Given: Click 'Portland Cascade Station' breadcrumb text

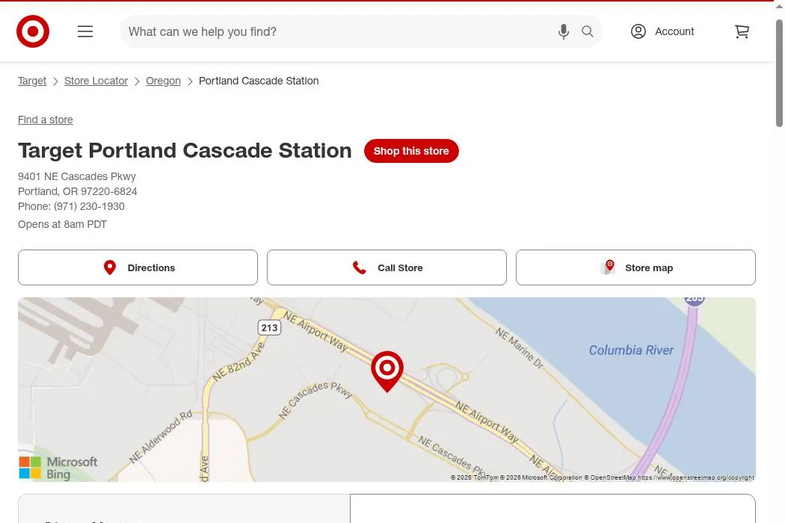Looking at the screenshot, I should pyautogui.click(x=259, y=81).
